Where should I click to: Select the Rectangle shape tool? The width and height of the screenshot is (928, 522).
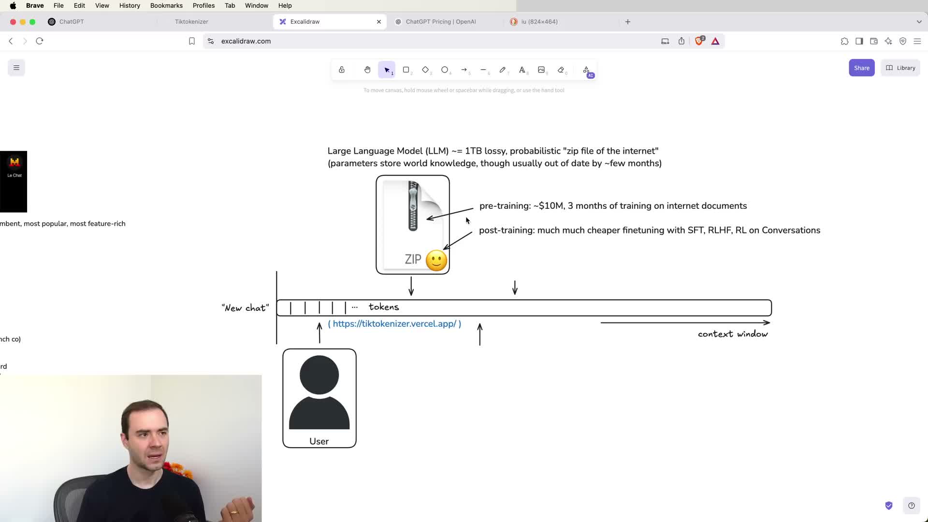tap(406, 70)
